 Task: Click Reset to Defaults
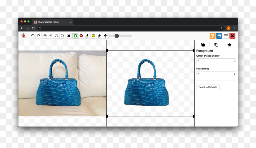click(x=208, y=87)
